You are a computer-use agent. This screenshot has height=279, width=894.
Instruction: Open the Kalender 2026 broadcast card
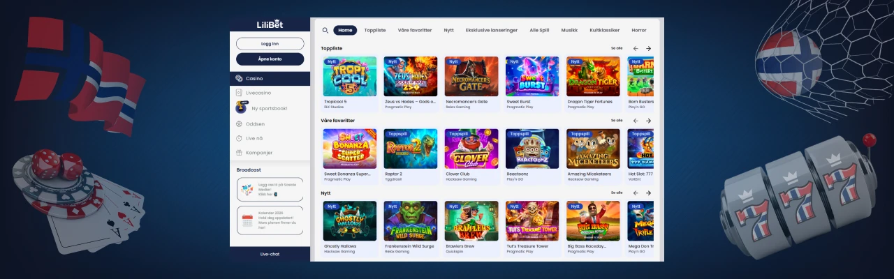pyautogui.click(x=270, y=220)
